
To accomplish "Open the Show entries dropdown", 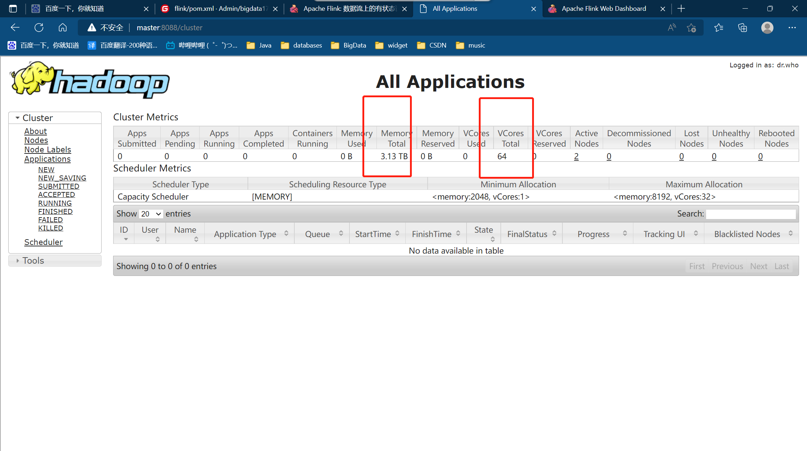I will [x=151, y=214].
